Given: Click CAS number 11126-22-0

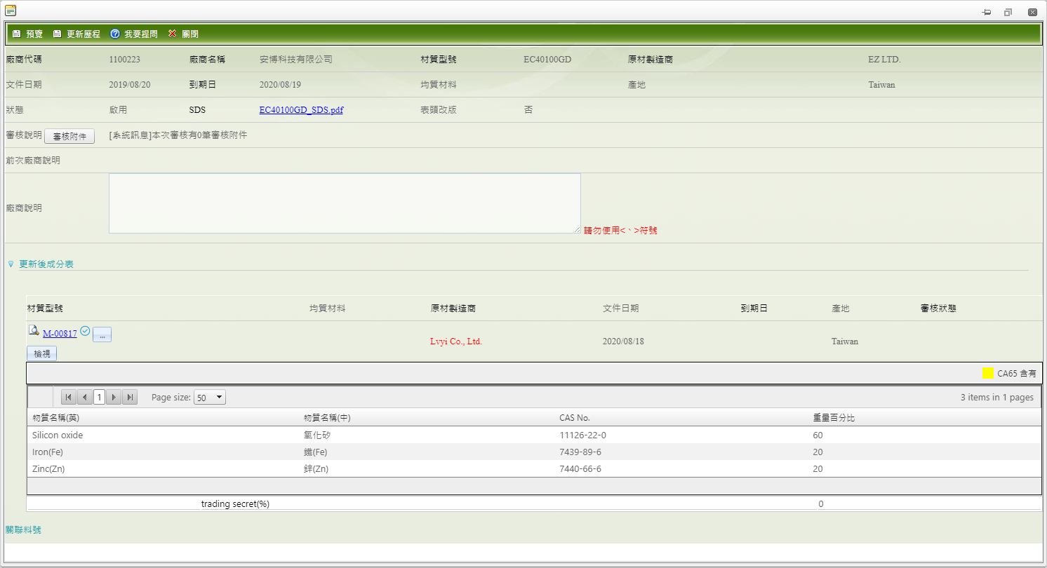Looking at the screenshot, I should tap(582, 435).
